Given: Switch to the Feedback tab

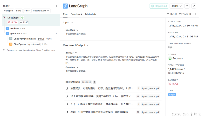Looking at the screenshot, I should (x=76, y=14).
